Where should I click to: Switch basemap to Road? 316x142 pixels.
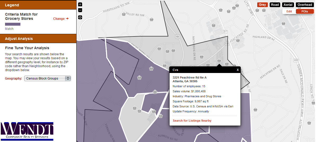coord(275,5)
